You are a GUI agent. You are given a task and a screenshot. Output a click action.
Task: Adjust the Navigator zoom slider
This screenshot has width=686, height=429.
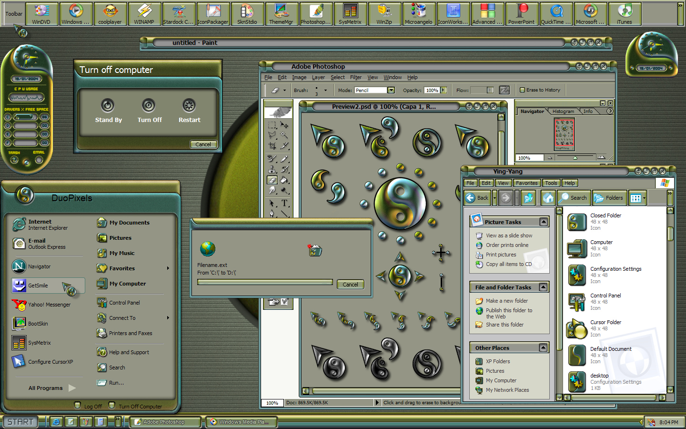575,158
